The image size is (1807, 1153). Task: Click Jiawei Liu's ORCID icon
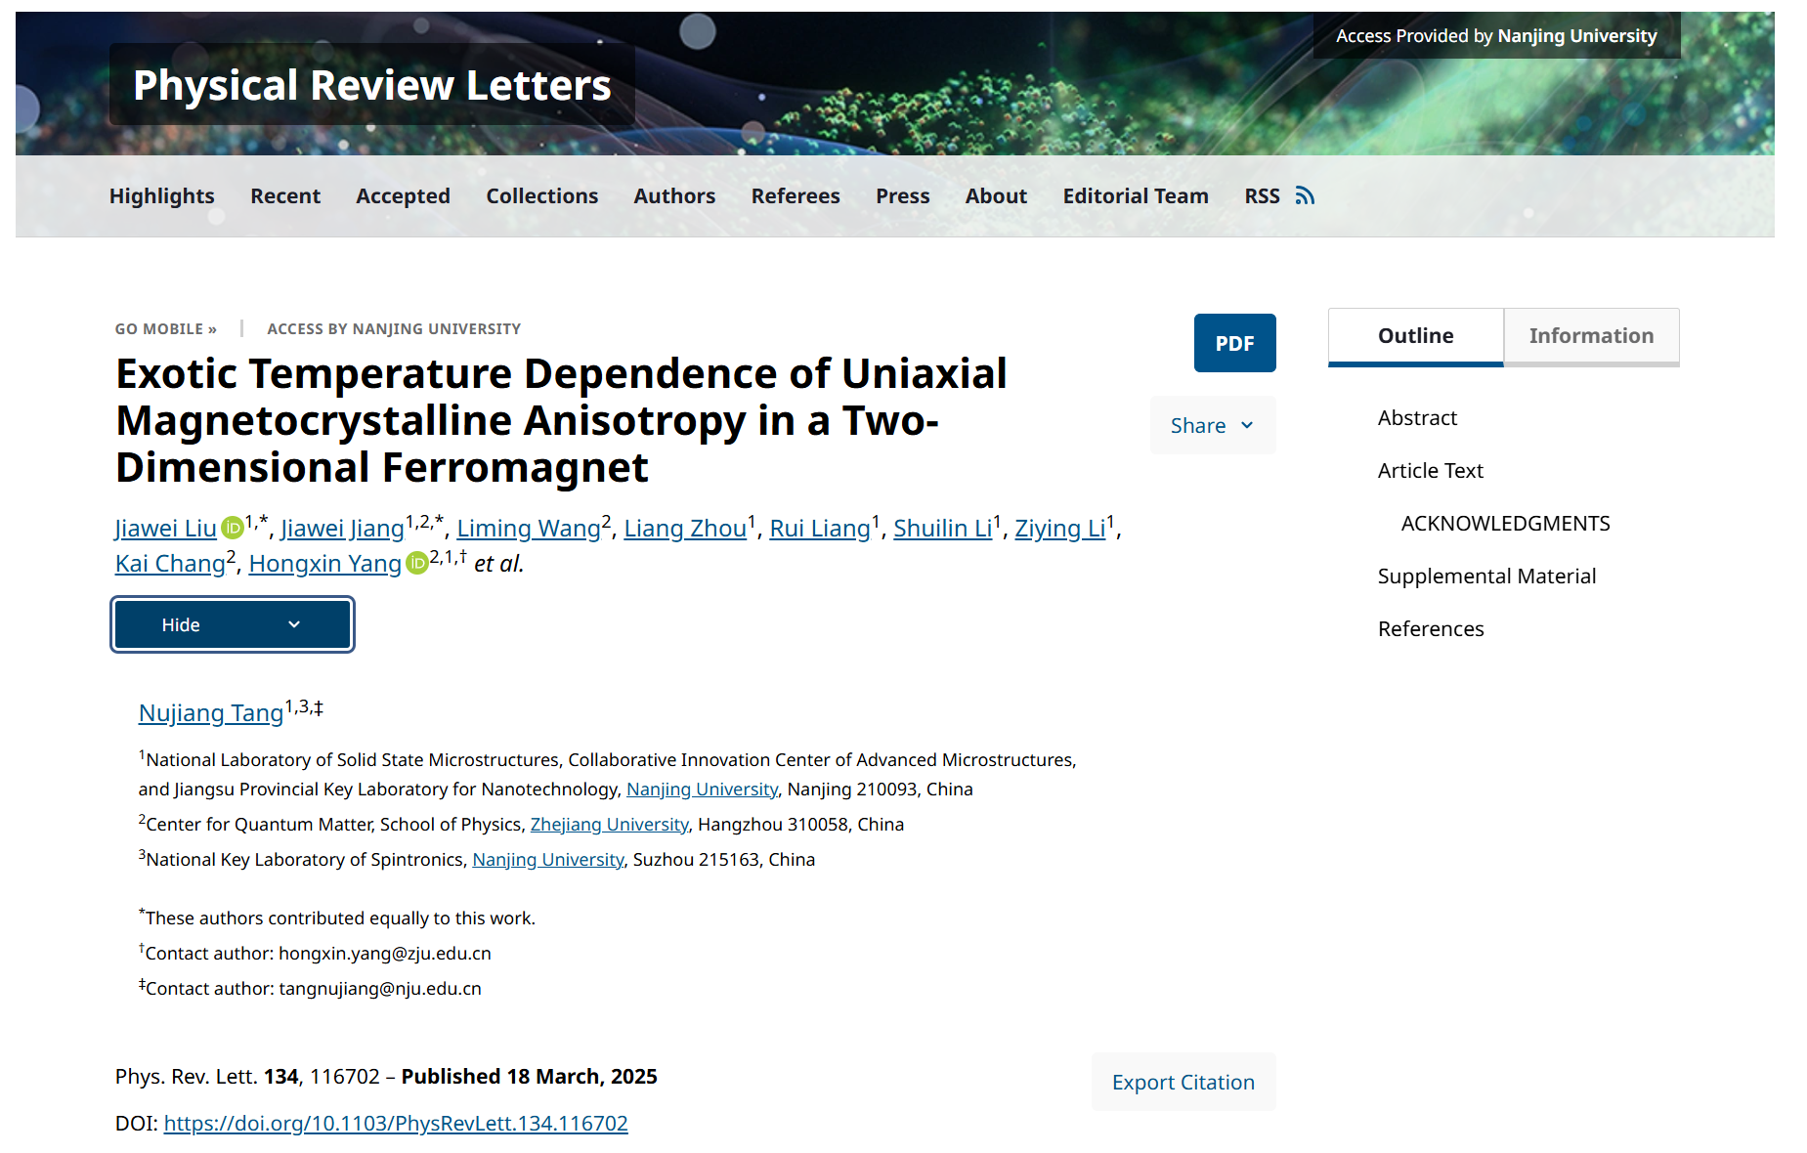233,529
